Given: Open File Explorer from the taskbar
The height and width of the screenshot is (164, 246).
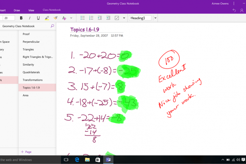Looking at the screenshot, I should (87, 160).
